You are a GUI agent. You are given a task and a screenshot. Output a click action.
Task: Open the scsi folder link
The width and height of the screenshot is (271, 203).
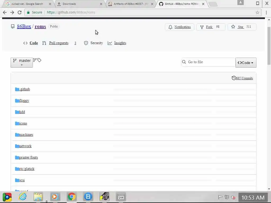22,180
